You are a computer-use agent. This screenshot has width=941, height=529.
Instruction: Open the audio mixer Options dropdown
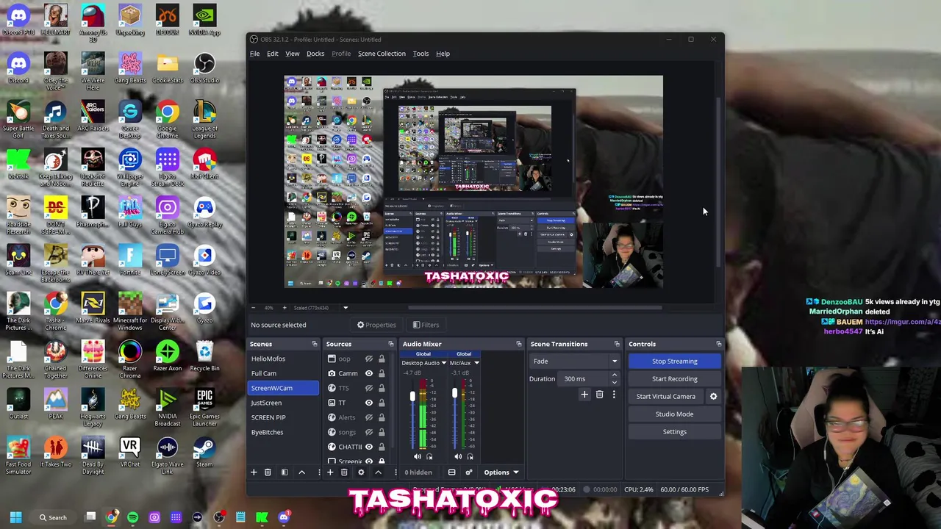(x=501, y=472)
